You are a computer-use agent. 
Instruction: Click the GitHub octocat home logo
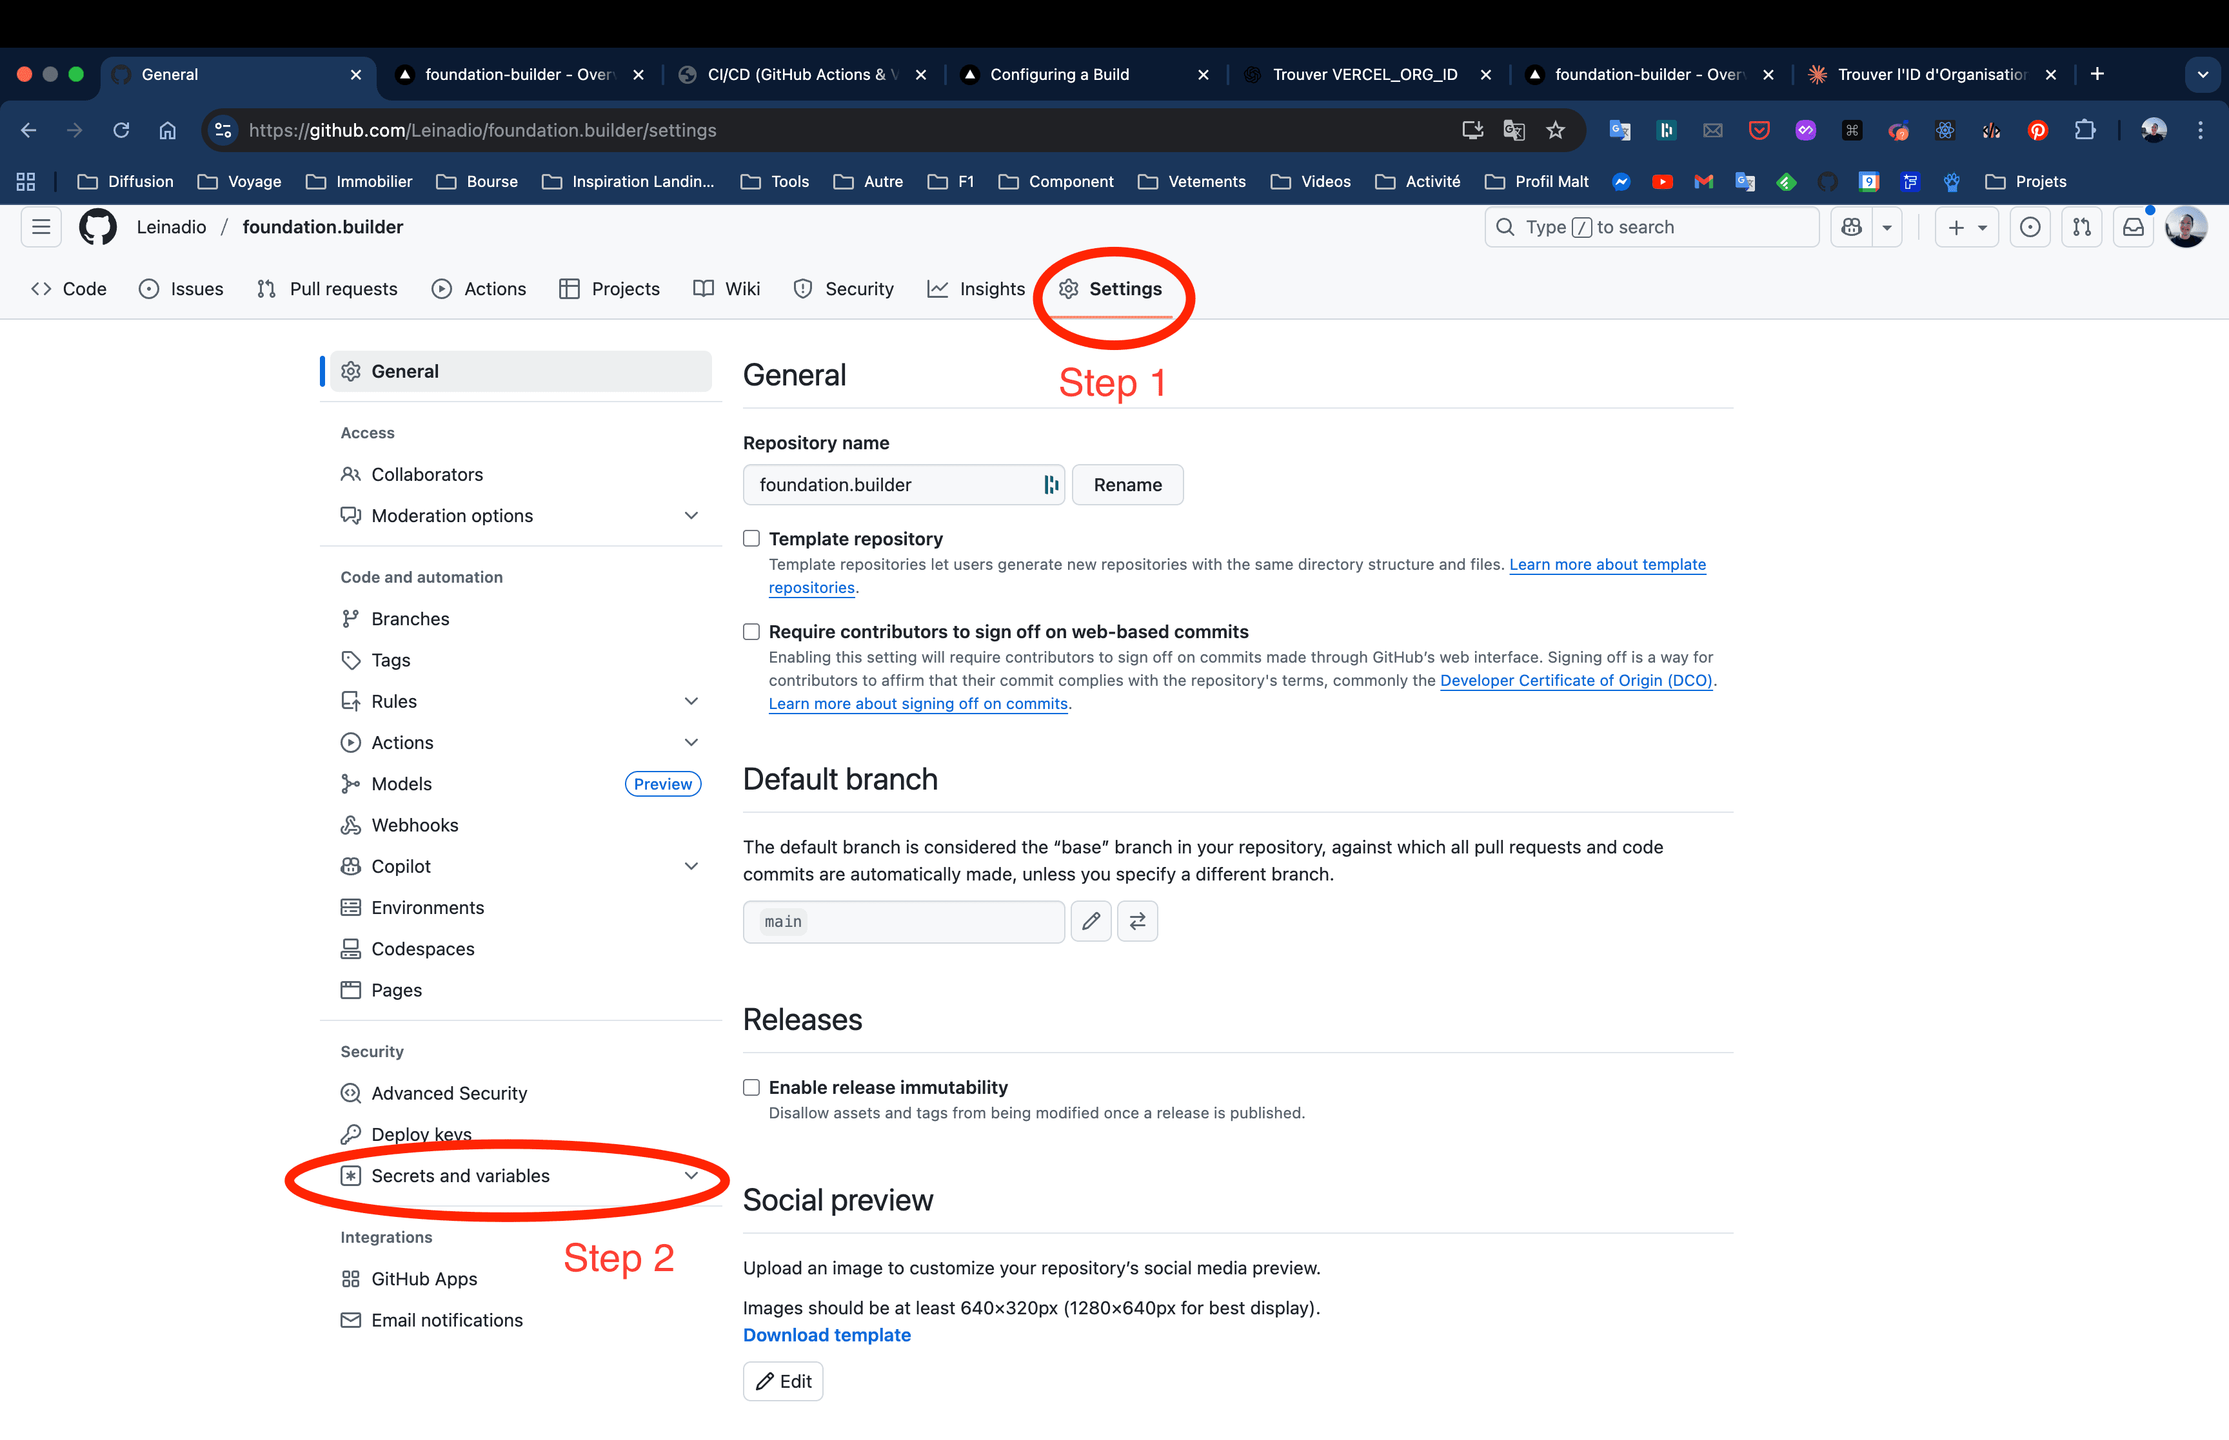coord(97,226)
